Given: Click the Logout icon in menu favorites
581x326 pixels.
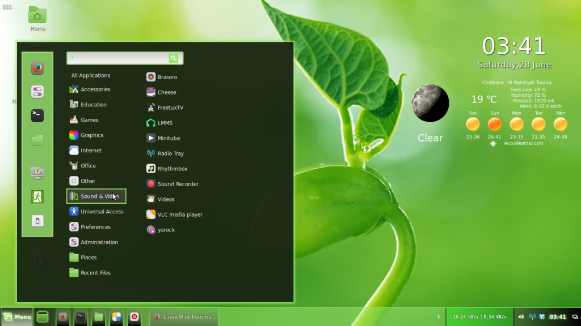Looking at the screenshot, I should click(x=37, y=196).
